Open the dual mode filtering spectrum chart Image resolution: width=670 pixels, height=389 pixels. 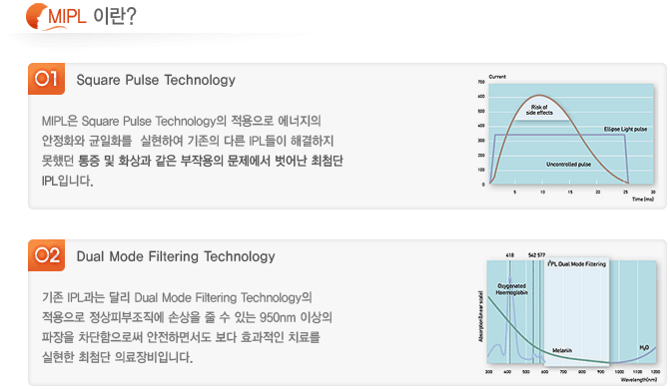click(567, 316)
